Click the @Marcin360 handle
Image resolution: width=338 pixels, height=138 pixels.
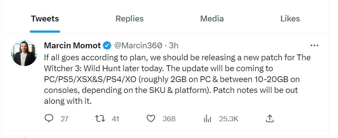click(138, 45)
